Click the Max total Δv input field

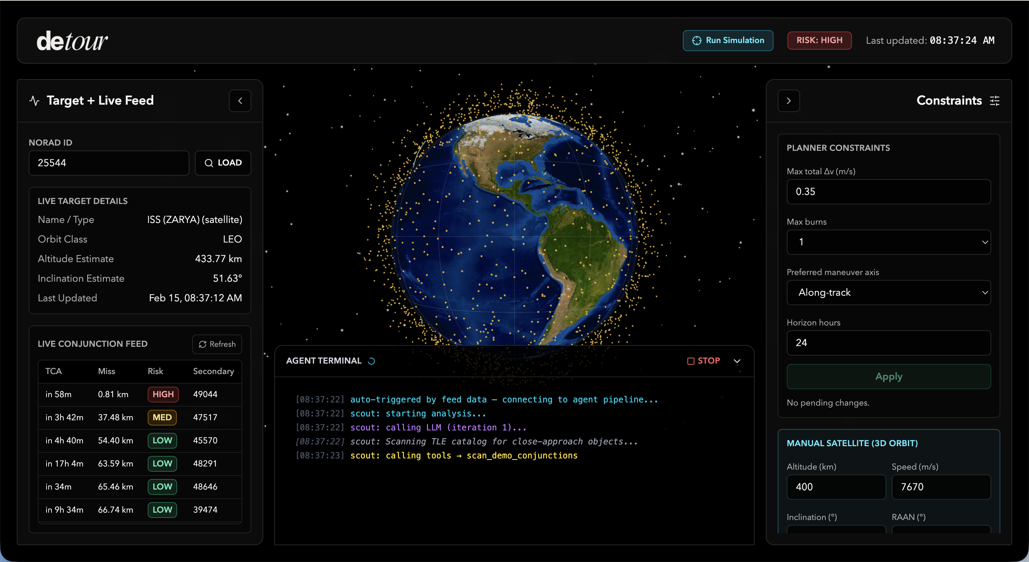click(888, 192)
